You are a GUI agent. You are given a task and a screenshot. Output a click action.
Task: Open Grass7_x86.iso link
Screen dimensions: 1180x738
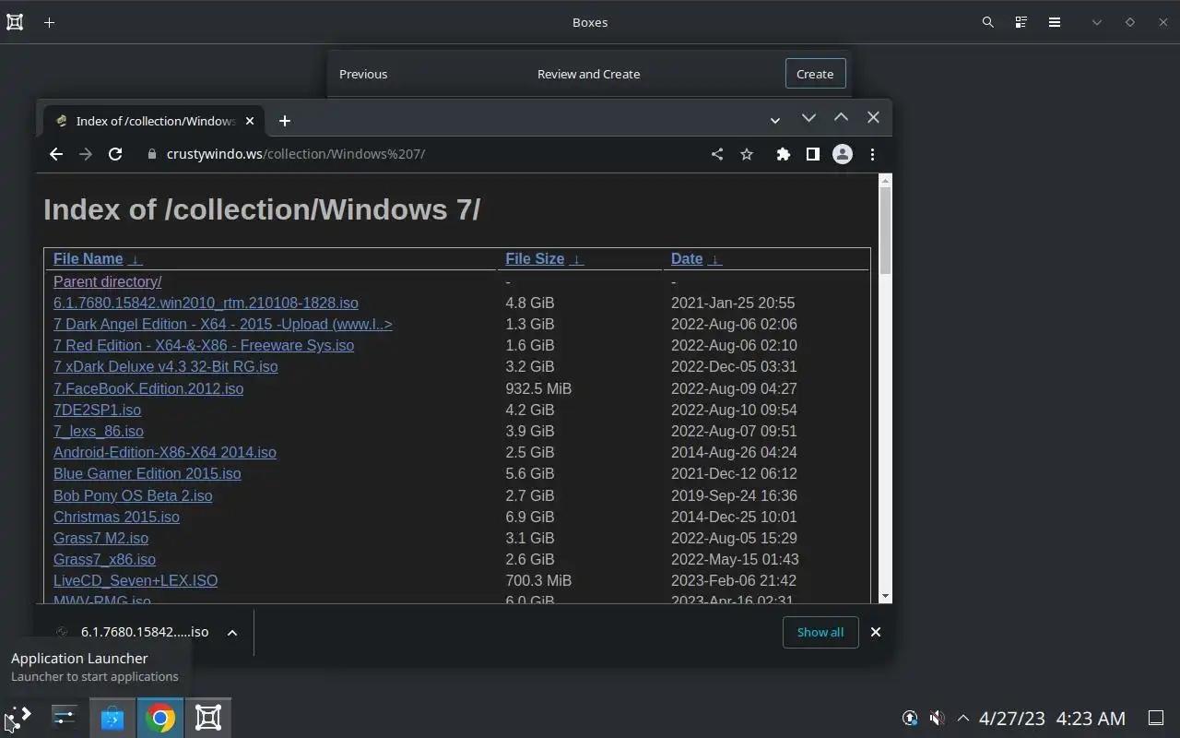click(104, 559)
